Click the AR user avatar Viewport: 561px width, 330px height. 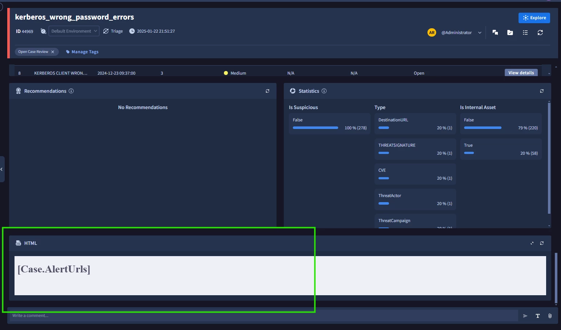pyautogui.click(x=432, y=33)
